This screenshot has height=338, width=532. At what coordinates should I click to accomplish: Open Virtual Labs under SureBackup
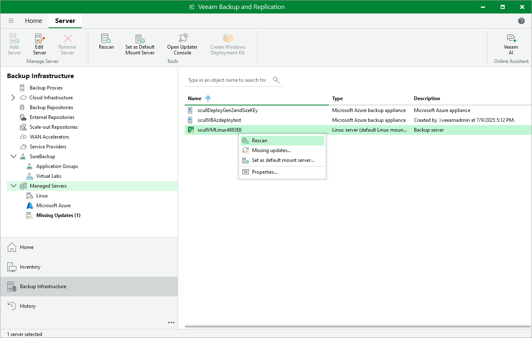(49, 176)
